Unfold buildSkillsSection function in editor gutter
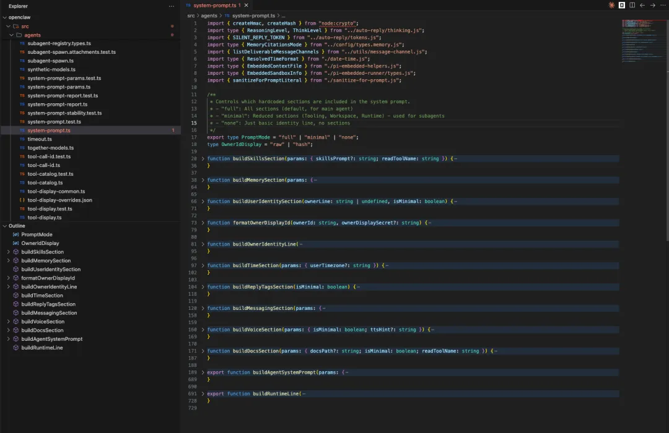Image resolution: width=669 pixels, height=433 pixels. [203, 158]
